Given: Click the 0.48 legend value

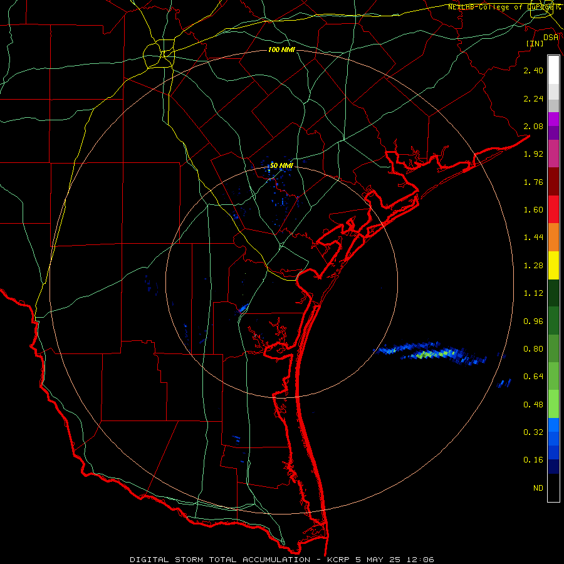Looking at the screenshot, I should point(533,405).
